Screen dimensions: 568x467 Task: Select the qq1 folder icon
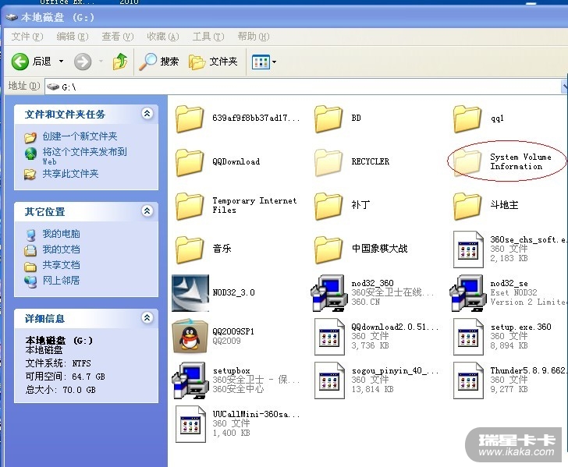(x=467, y=119)
